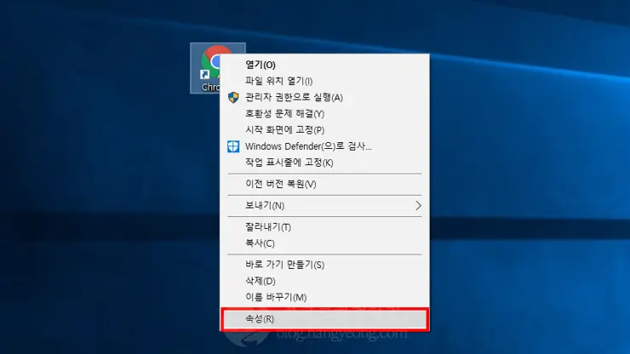630x354 pixels.
Task: Choose 잘라내기(T) from the menu
Action: 324,227
